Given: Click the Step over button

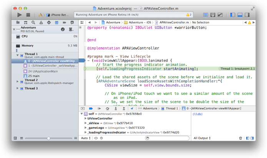Looking at the screenshot, I should pyautogui.click(x=107, y=109).
